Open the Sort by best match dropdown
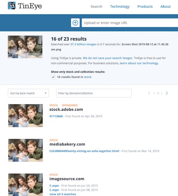The height and width of the screenshot is (196, 178). tap(28, 93)
